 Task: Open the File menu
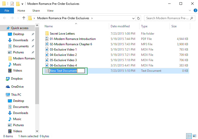[x=7, y=11]
